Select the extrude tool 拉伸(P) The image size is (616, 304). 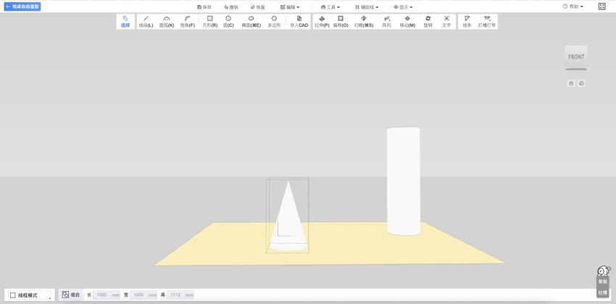pyautogui.click(x=322, y=22)
